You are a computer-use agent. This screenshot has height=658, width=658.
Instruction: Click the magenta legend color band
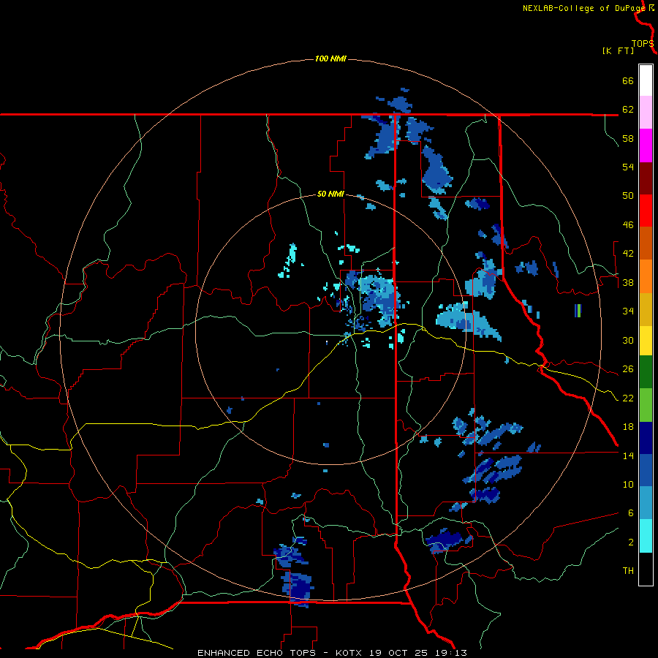click(646, 145)
